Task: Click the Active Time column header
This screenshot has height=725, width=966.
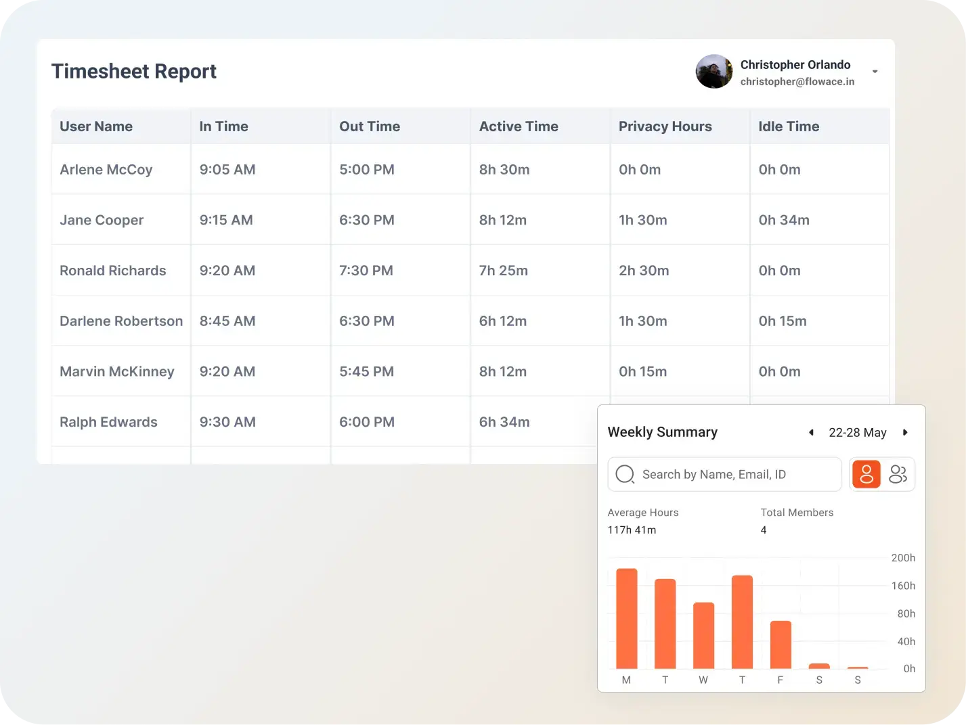Action: [x=519, y=126]
